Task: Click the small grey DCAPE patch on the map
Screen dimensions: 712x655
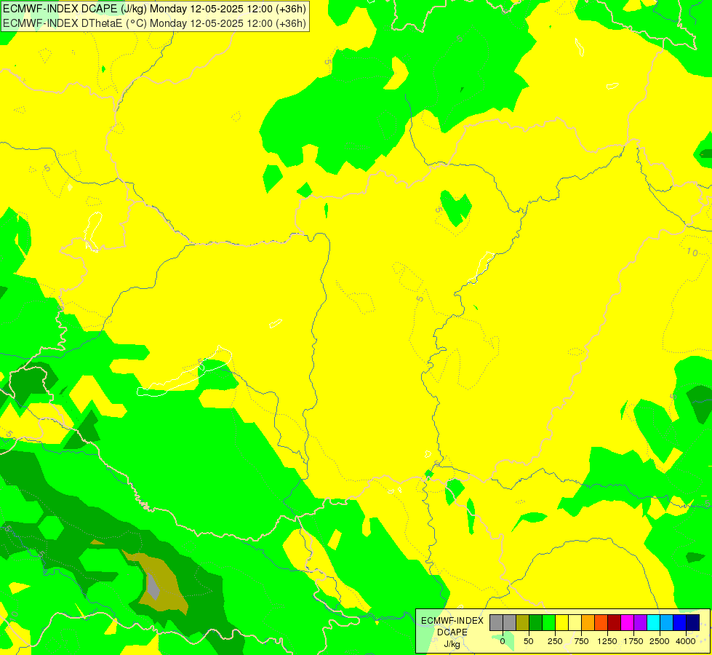Action: (x=153, y=585)
